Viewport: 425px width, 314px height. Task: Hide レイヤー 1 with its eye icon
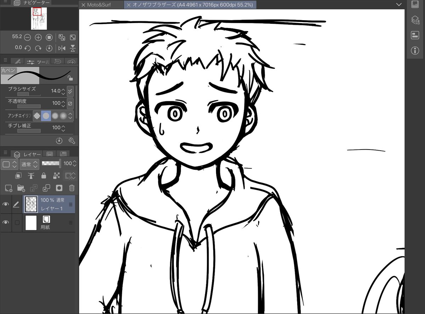6,204
